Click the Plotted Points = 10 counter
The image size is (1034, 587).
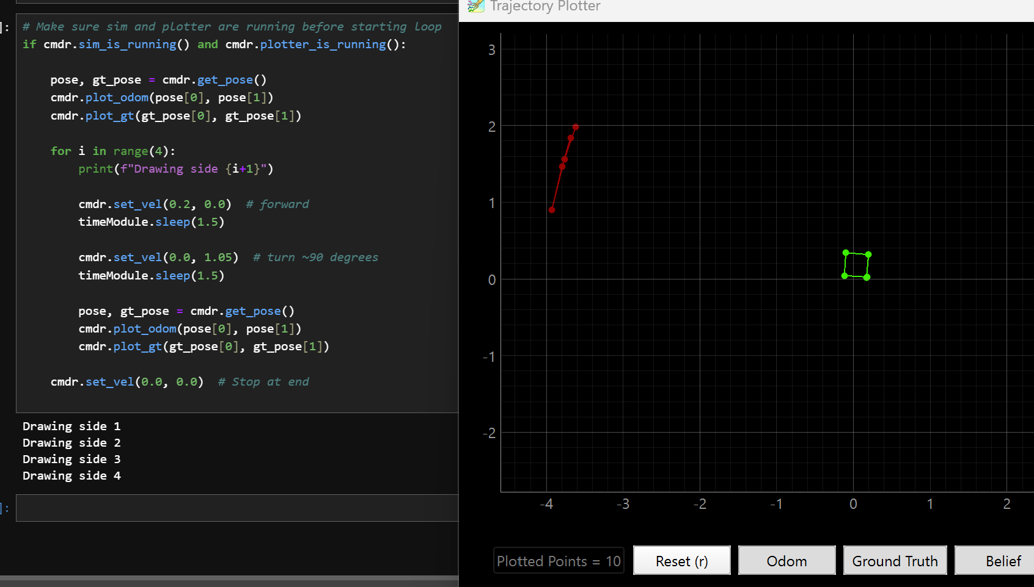[559, 561]
